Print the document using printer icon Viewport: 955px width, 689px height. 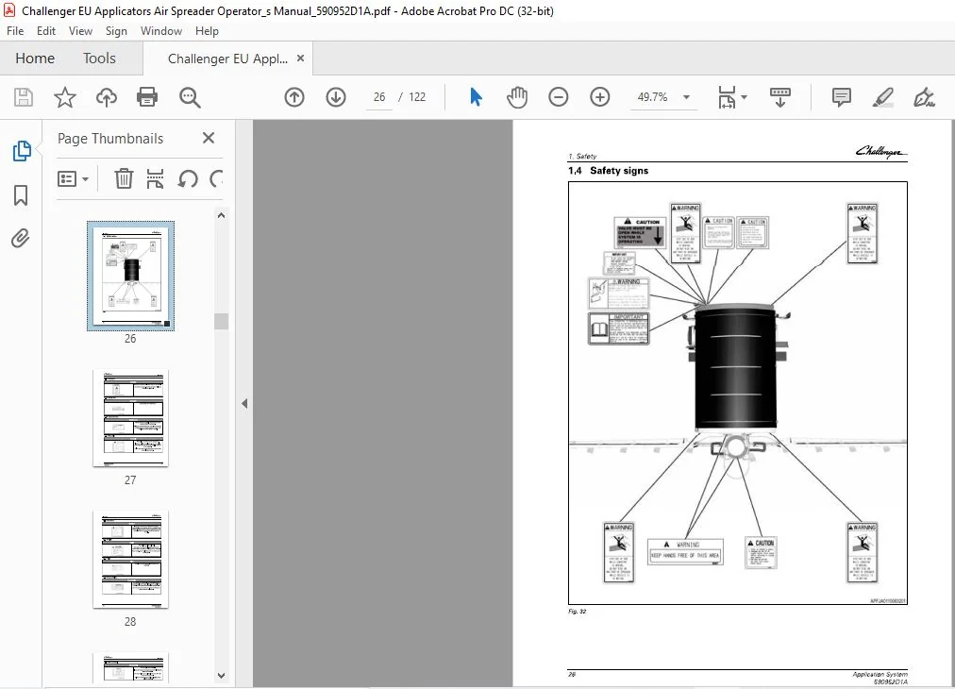point(147,97)
